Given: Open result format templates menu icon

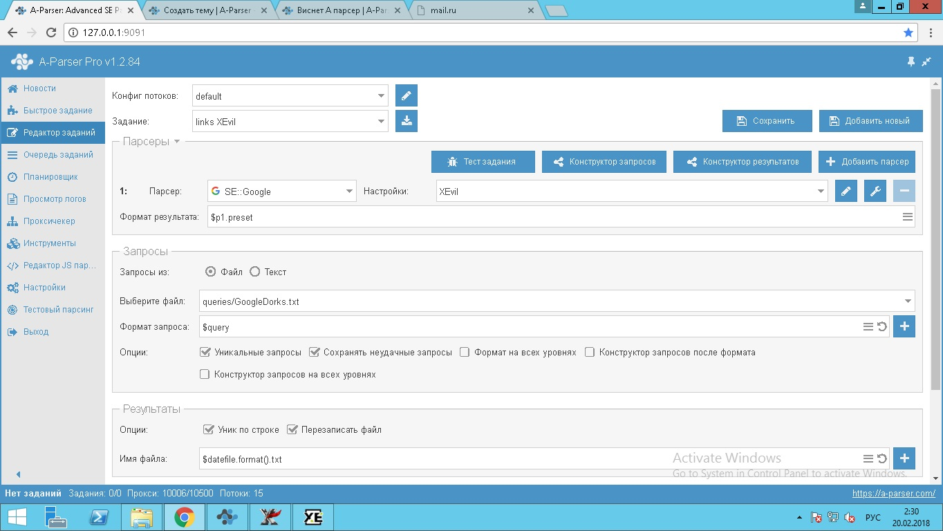Looking at the screenshot, I should click(x=907, y=217).
